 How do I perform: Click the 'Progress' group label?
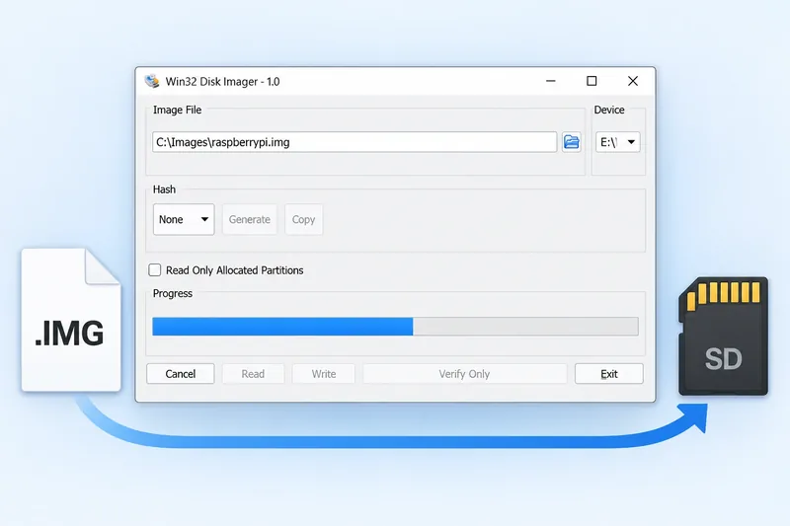coord(173,293)
